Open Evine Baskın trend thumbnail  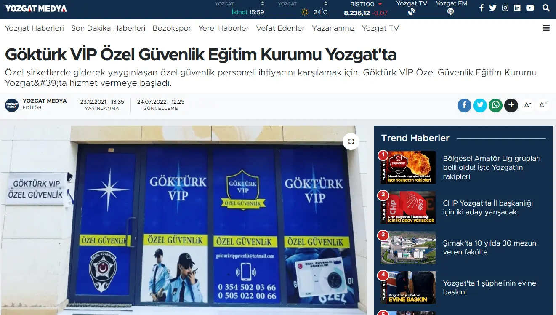click(408, 288)
